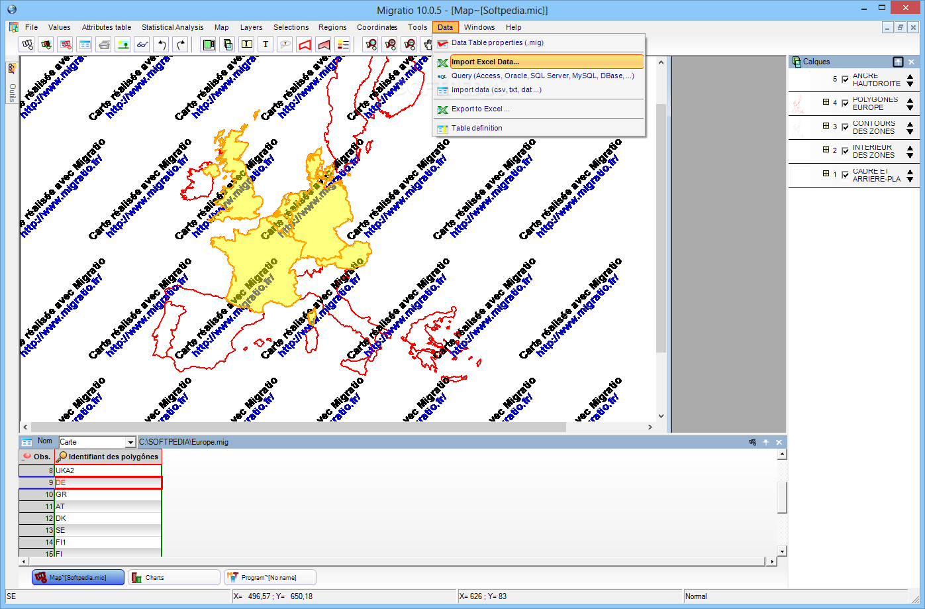Click the pin icon in Calques panel
Image resolution: width=925 pixels, height=609 pixels.
898,62
